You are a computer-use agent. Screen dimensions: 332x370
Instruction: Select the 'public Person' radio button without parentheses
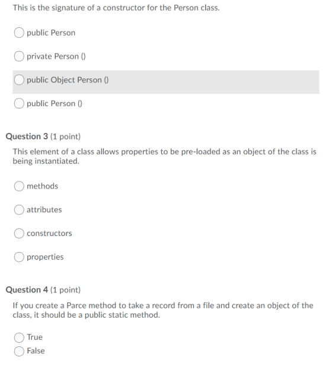(x=19, y=33)
